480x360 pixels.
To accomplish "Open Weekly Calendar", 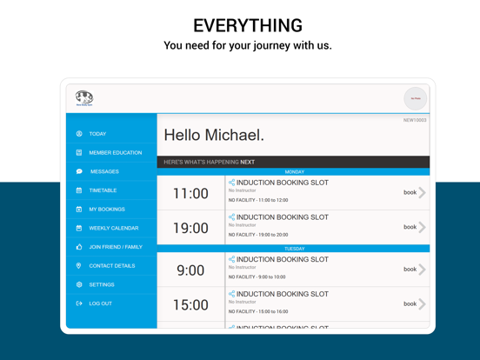I will coord(111,228).
